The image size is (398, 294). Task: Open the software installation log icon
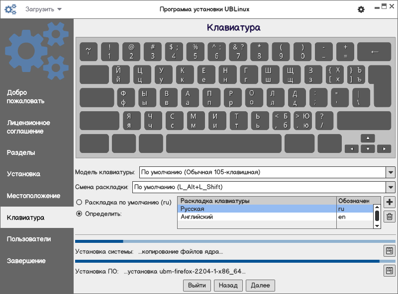(390, 271)
